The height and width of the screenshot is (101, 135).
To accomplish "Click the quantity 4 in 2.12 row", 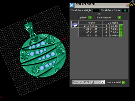I will (106, 26).
